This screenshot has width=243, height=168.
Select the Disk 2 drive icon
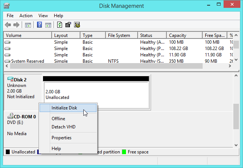(x=10, y=79)
